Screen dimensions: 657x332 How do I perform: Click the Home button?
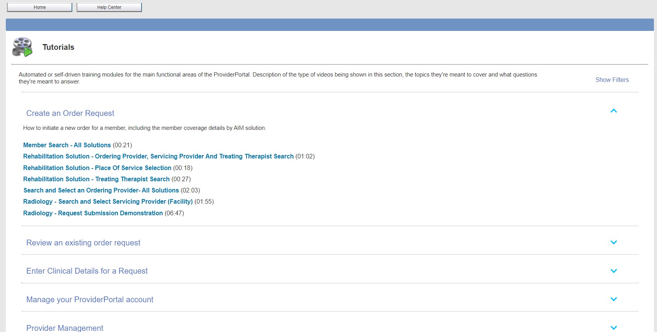point(39,7)
